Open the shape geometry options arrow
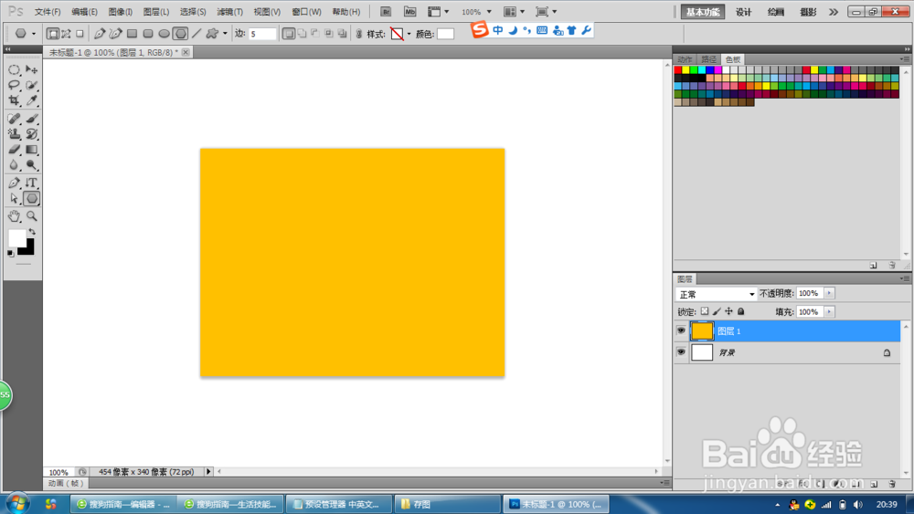Screen dimensions: 914x514 tap(225, 34)
